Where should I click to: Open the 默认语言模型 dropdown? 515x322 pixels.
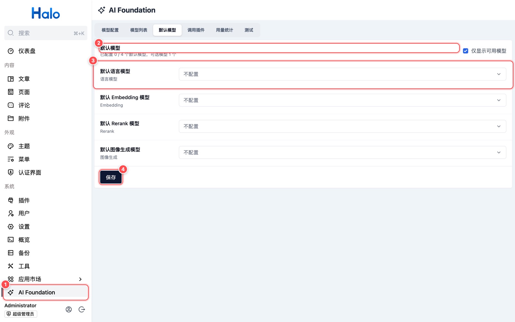tap(342, 74)
